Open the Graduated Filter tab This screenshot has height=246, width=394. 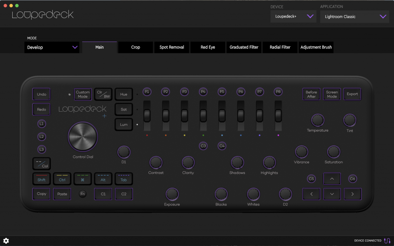[x=244, y=47]
